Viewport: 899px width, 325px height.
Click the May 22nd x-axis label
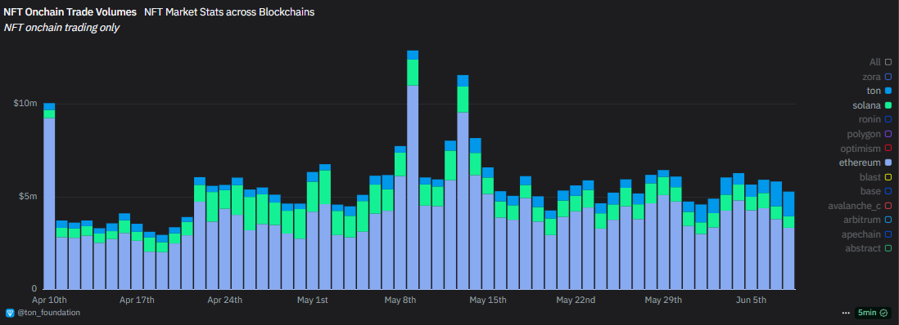pyautogui.click(x=576, y=301)
